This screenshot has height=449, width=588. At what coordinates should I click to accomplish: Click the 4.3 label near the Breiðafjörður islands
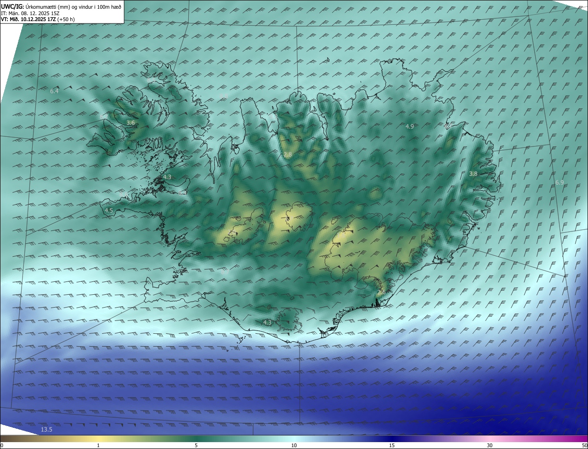pos(167,177)
